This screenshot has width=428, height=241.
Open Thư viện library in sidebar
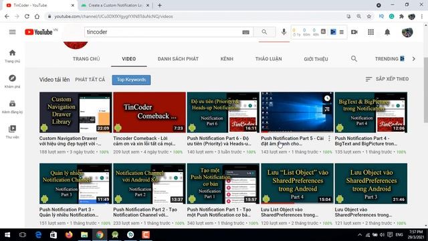point(12,132)
